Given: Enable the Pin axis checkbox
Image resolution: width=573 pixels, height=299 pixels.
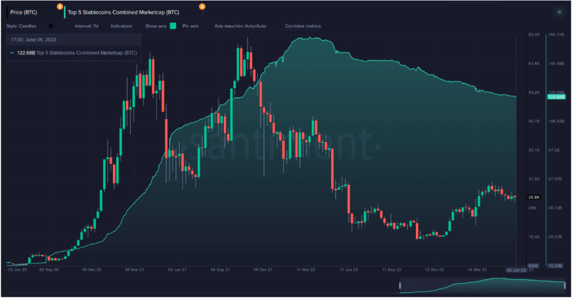Looking at the screenshot, I should [x=205, y=26].
